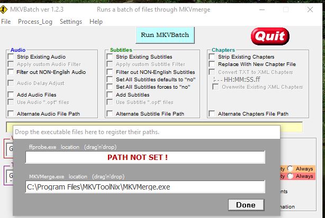Enable Alternate Subtitle File Path

tap(110, 113)
